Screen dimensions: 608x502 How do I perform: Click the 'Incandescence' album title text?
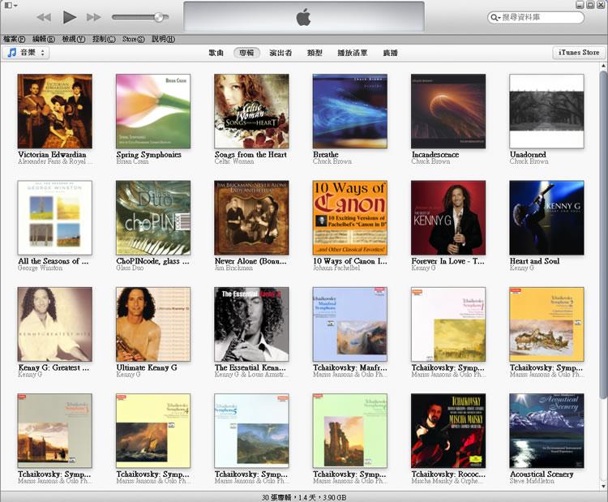[x=435, y=154]
